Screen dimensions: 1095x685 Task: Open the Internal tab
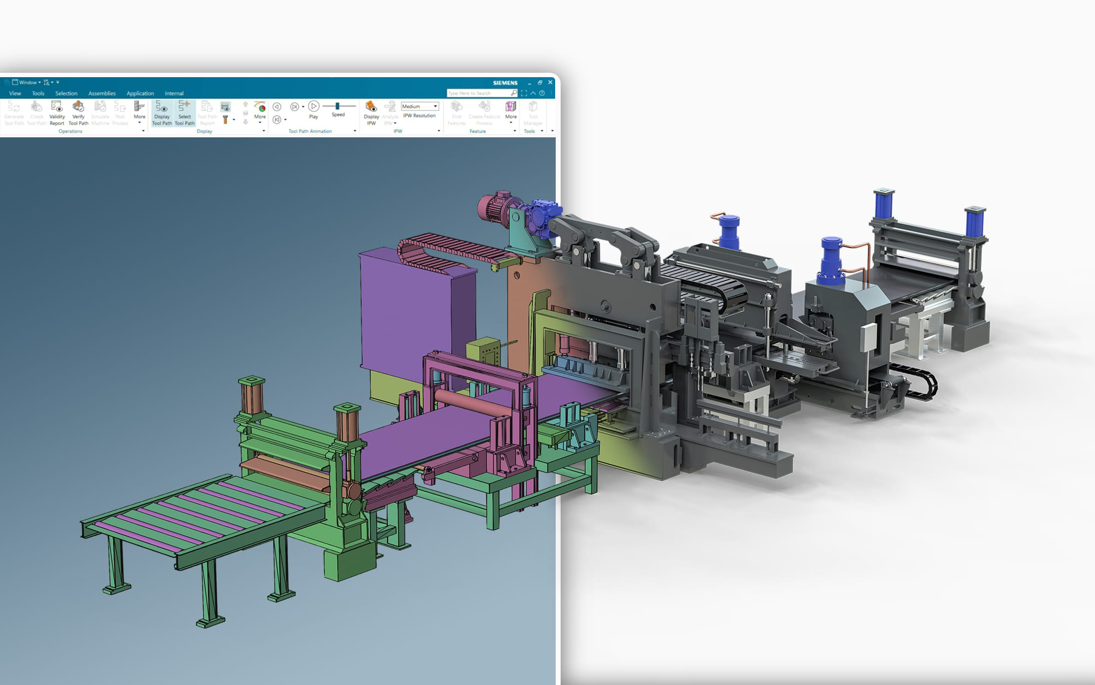pos(174,94)
